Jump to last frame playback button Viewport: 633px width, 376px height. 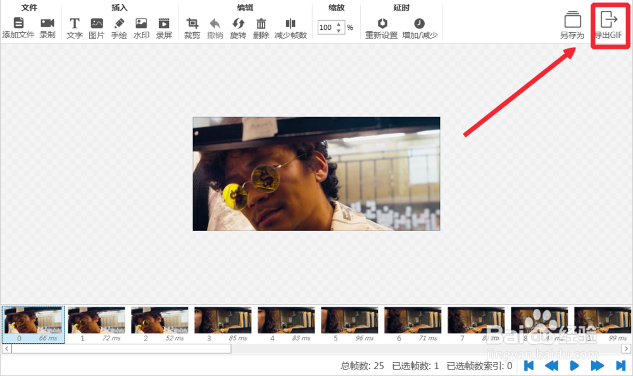tap(620, 366)
